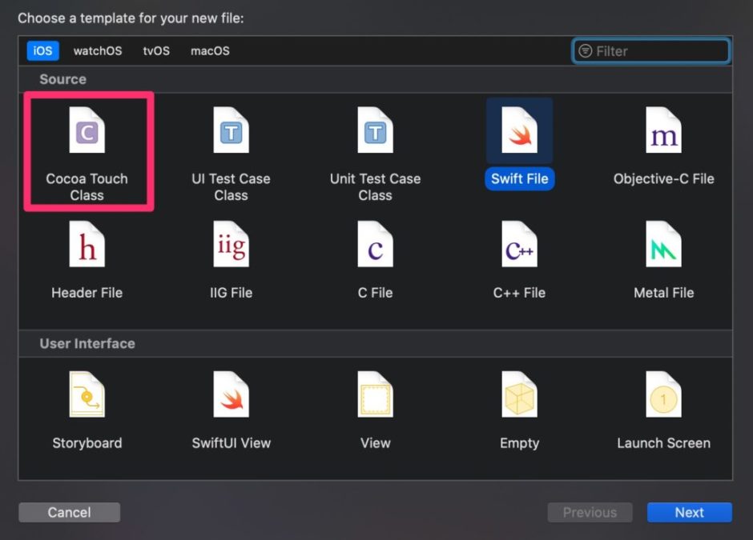Image resolution: width=753 pixels, height=540 pixels.
Task: Choose the C++ File template
Action: click(519, 246)
